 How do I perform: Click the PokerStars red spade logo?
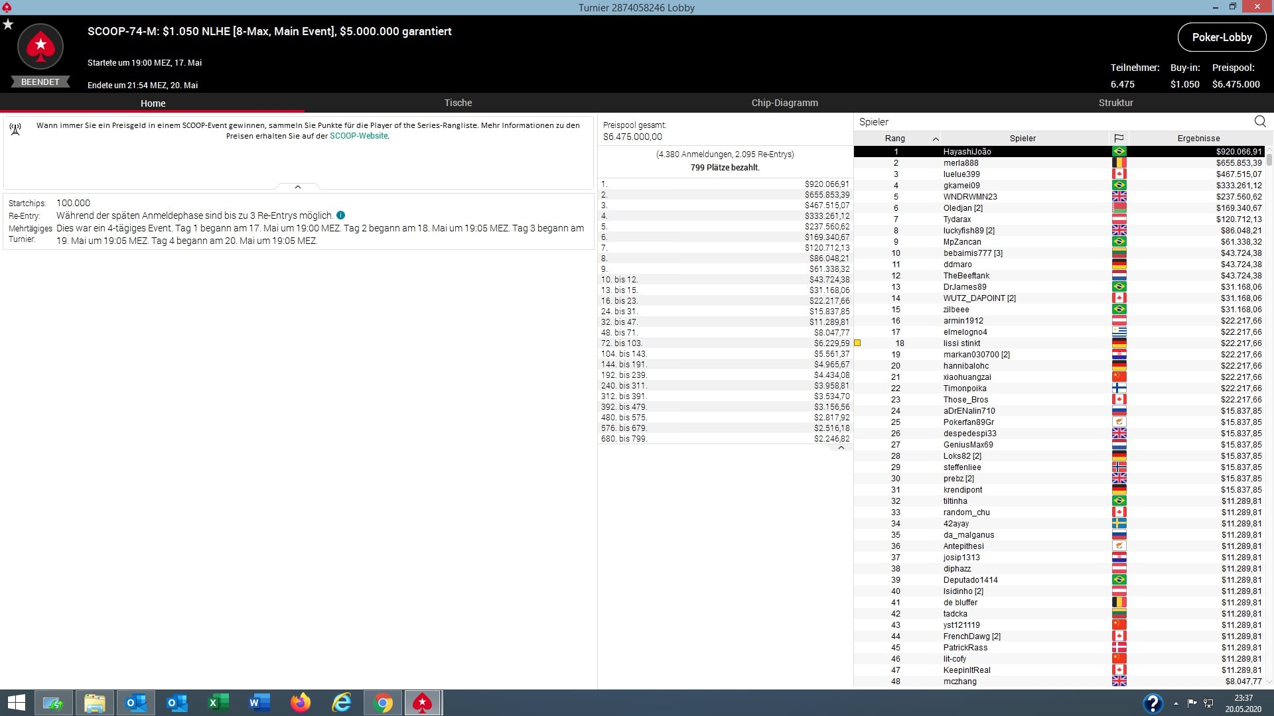coord(40,46)
